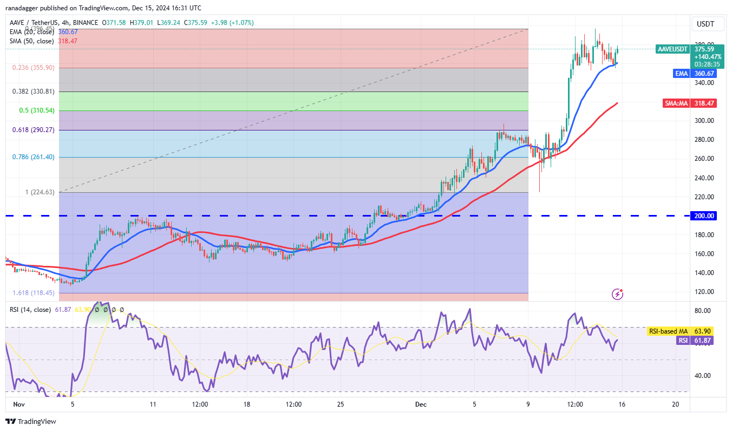Viewport: 732px width, 431px height.
Task: Open the USDT currency selector
Action: (704, 24)
